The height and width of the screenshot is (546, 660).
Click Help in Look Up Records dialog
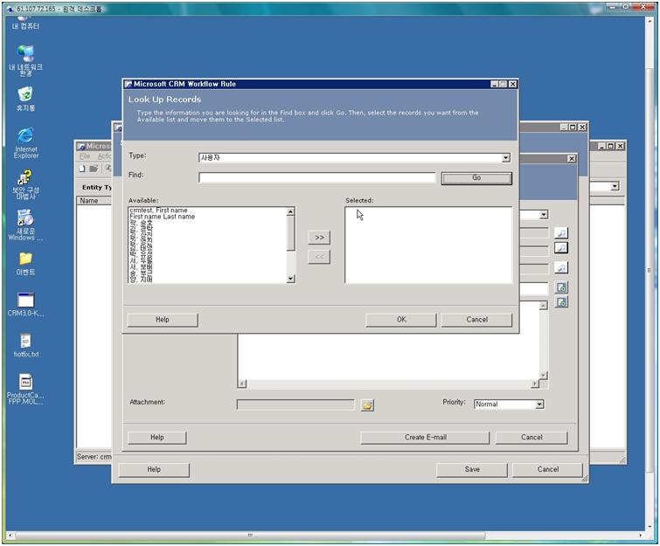163,320
